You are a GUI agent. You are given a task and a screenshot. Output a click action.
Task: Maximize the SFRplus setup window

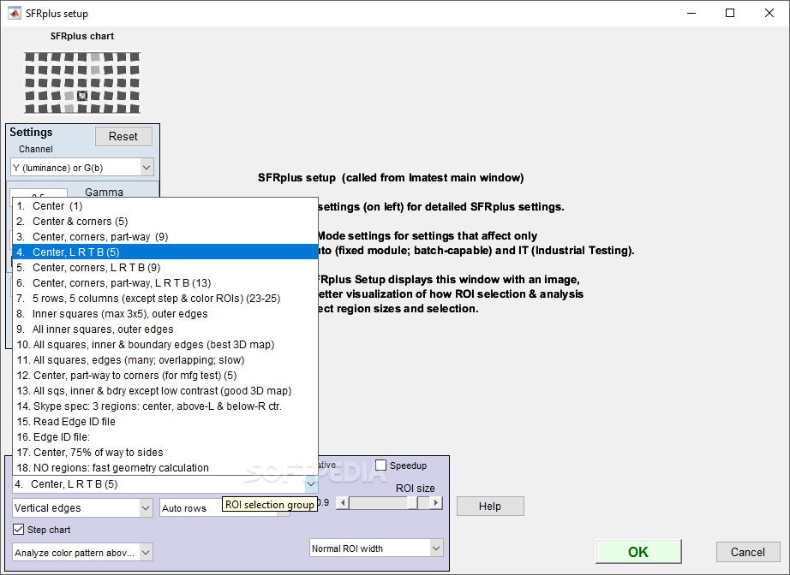pos(729,13)
